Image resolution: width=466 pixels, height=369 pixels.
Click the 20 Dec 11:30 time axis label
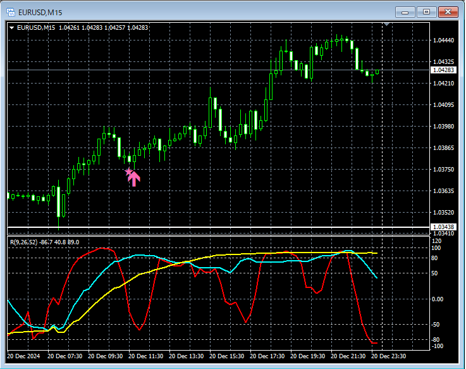tap(145, 356)
